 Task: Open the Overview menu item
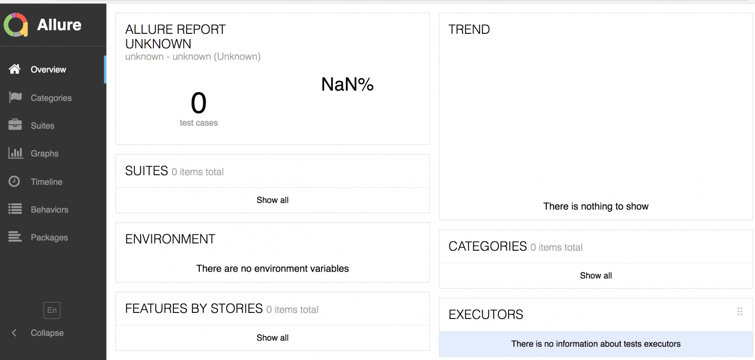tap(53, 70)
